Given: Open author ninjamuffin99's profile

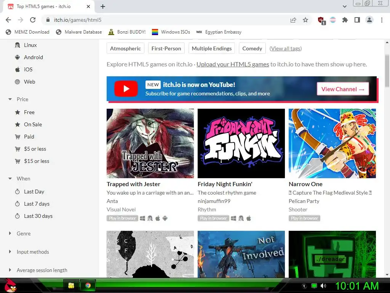Looking at the screenshot, I should click(214, 201).
